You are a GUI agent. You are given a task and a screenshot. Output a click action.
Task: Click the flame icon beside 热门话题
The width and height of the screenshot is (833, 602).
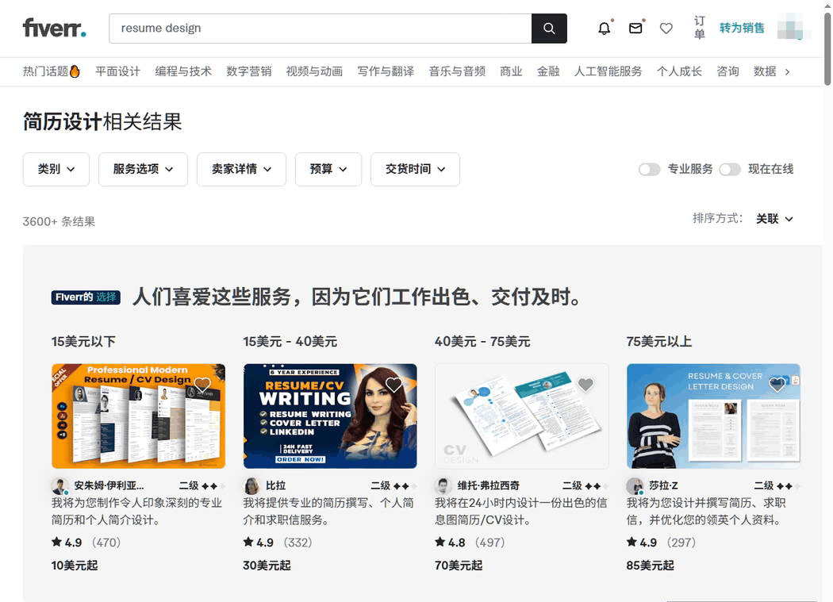click(x=75, y=71)
